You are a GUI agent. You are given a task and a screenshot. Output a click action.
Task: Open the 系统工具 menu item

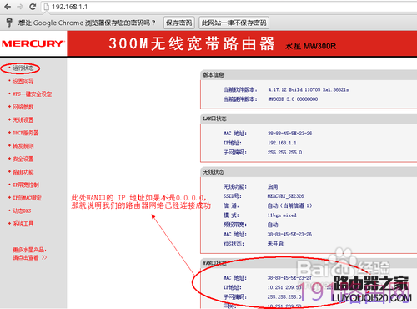point(23,224)
